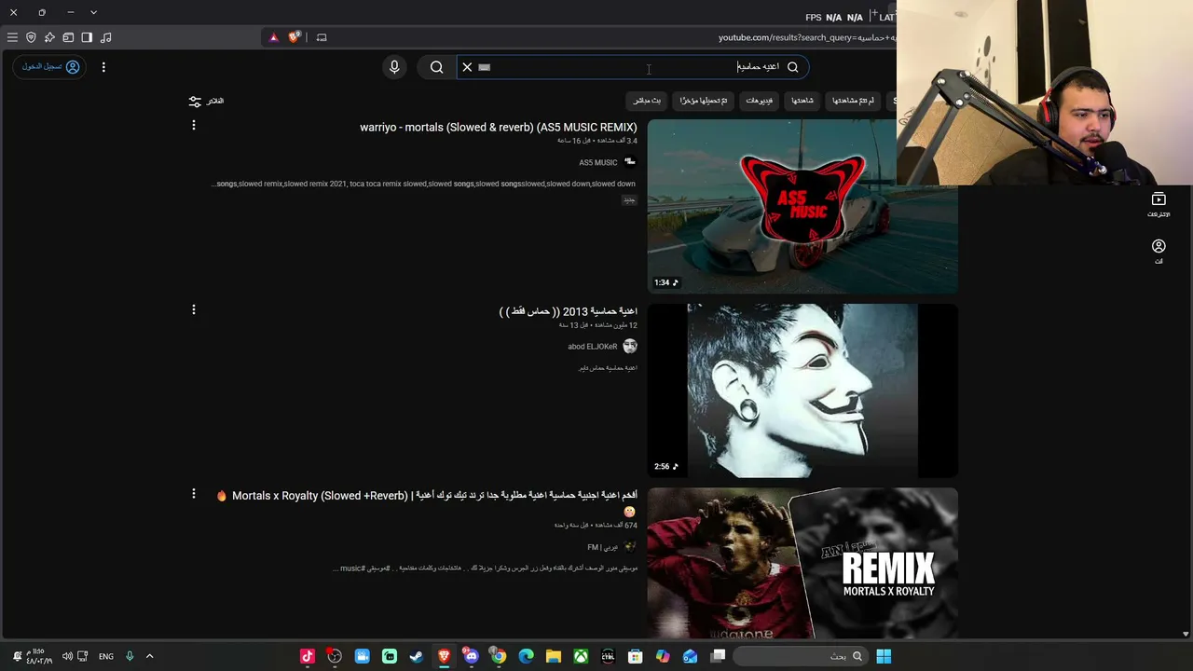This screenshot has width=1193, height=671.
Task: Click the abod EL.JOKeR channel avatar
Action: (630, 346)
